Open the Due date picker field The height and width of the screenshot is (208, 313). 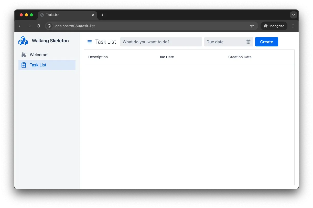pyautogui.click(x=225, y=42)
